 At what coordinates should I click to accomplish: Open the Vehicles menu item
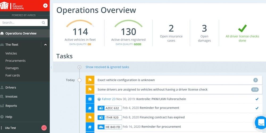coord(11,53)
